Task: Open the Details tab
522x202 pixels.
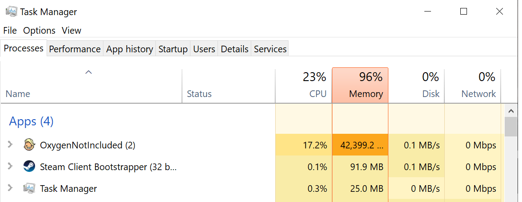Action: coord(234,49)
